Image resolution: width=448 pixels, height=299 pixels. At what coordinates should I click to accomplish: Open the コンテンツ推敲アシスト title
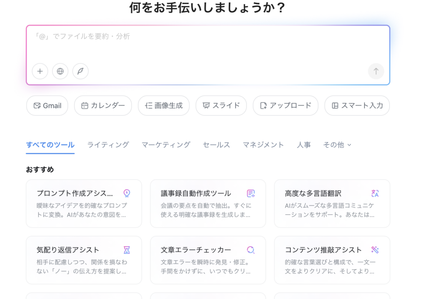tap(323, 250)
